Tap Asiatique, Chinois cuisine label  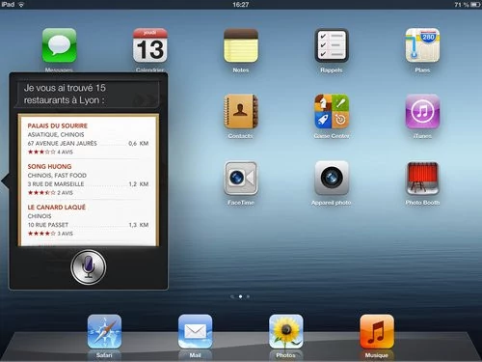tap(56, 134)
